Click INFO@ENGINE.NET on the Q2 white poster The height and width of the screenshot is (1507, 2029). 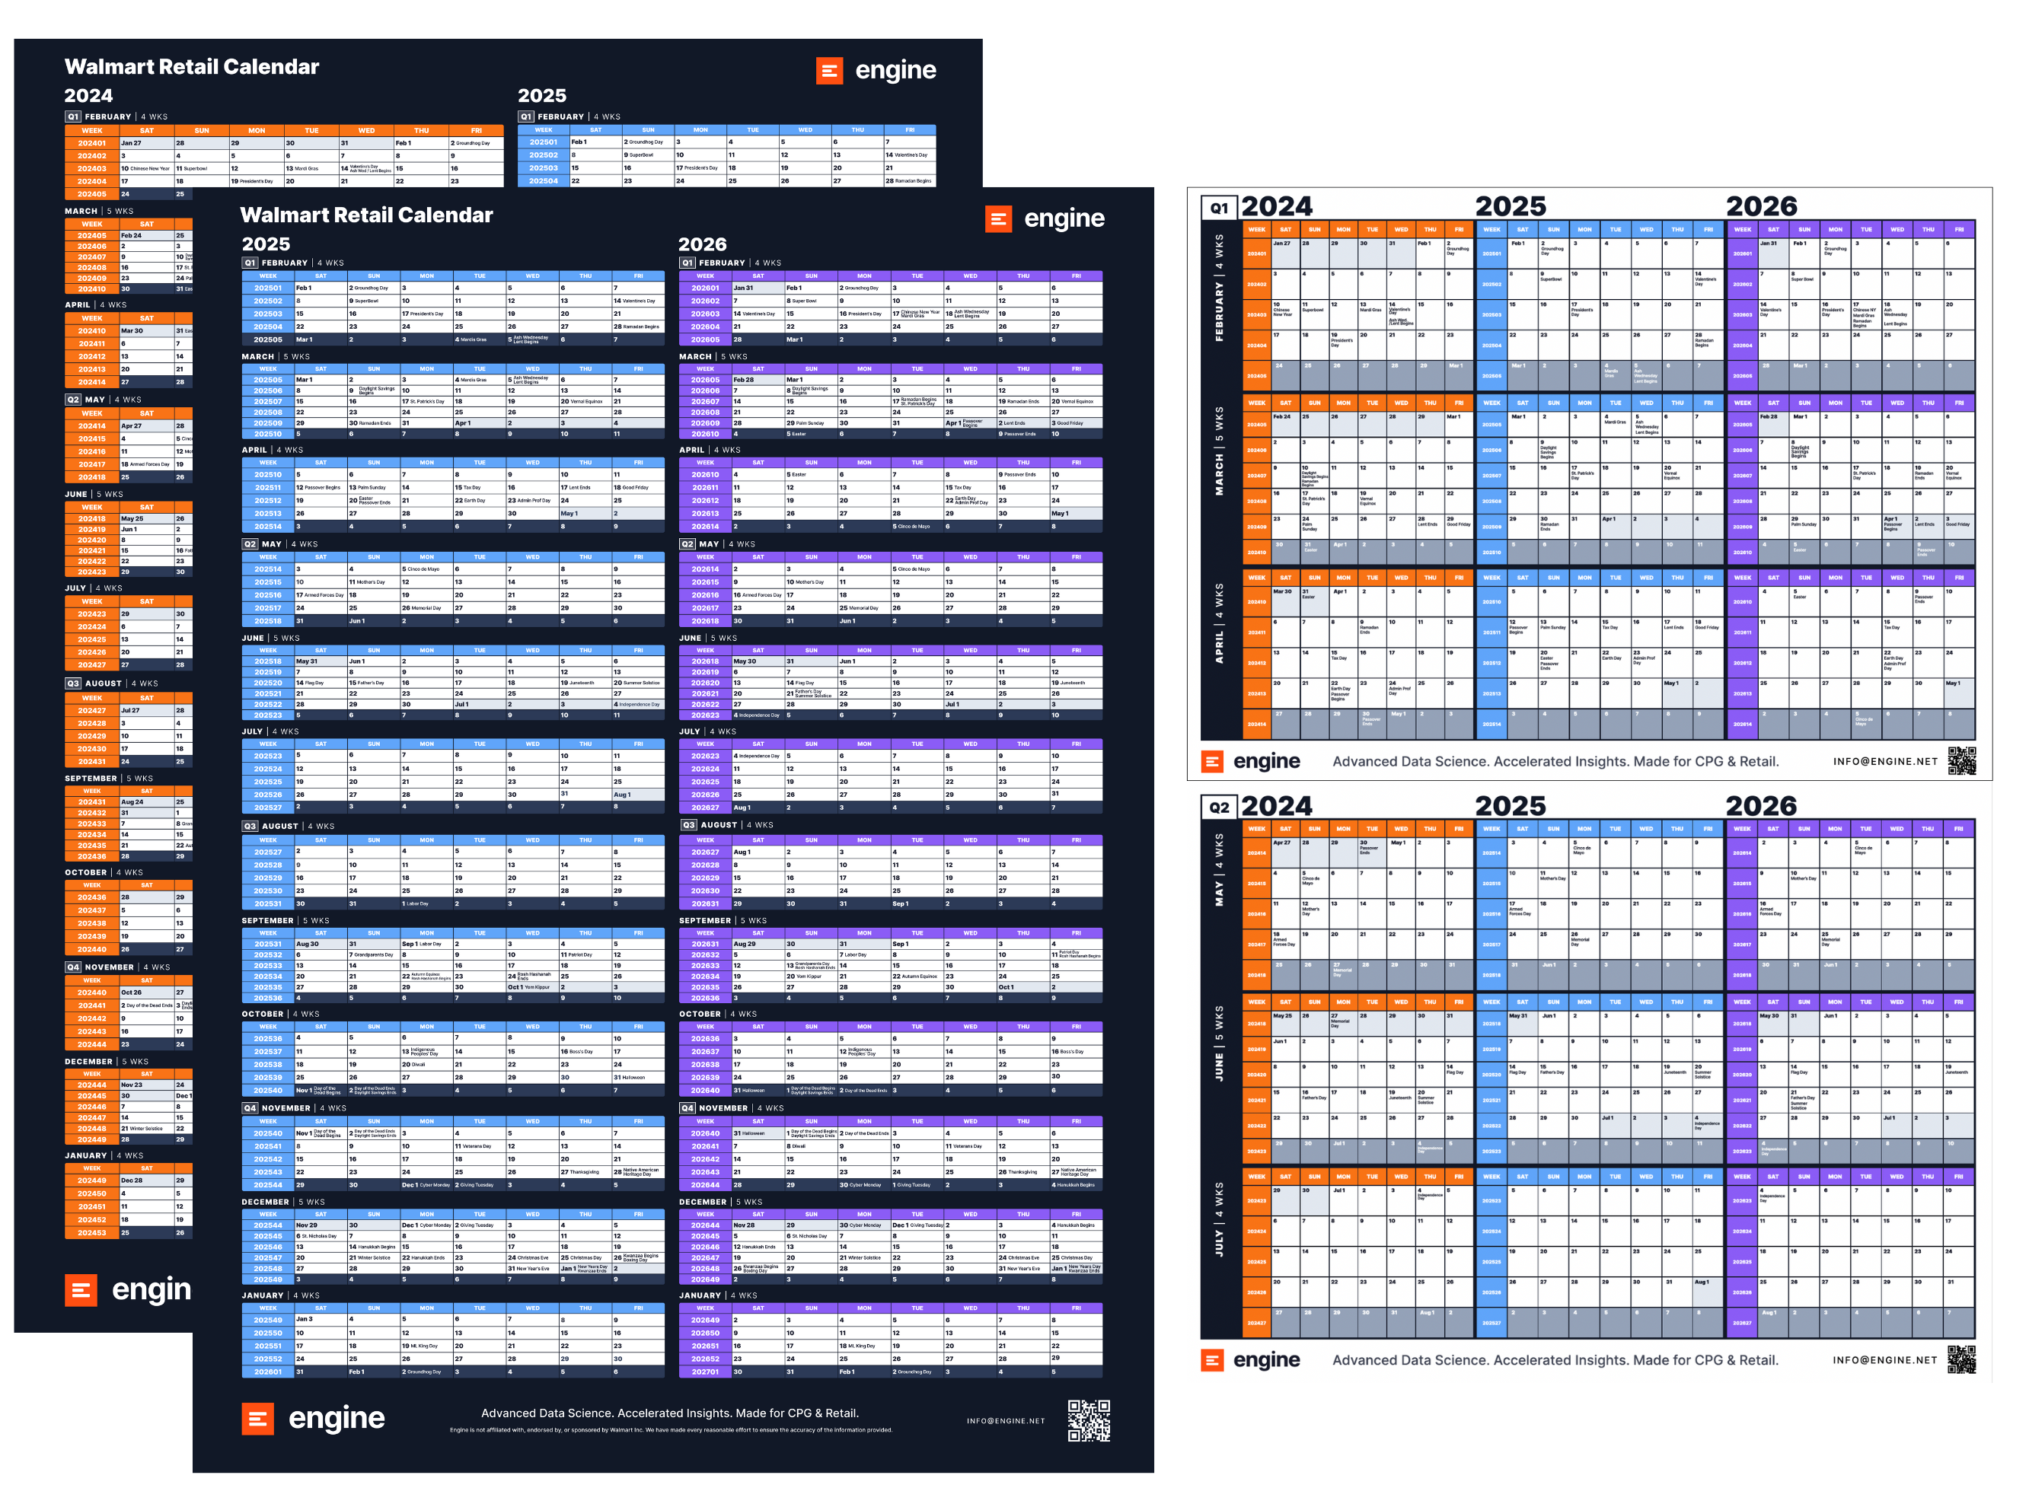[1885, 1360]
